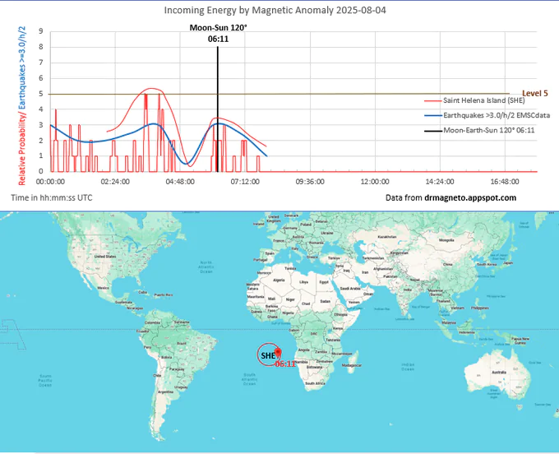The image size is (559, 454).
Task: Select the 04:48:00 tick on time axis
Action: 180,182
